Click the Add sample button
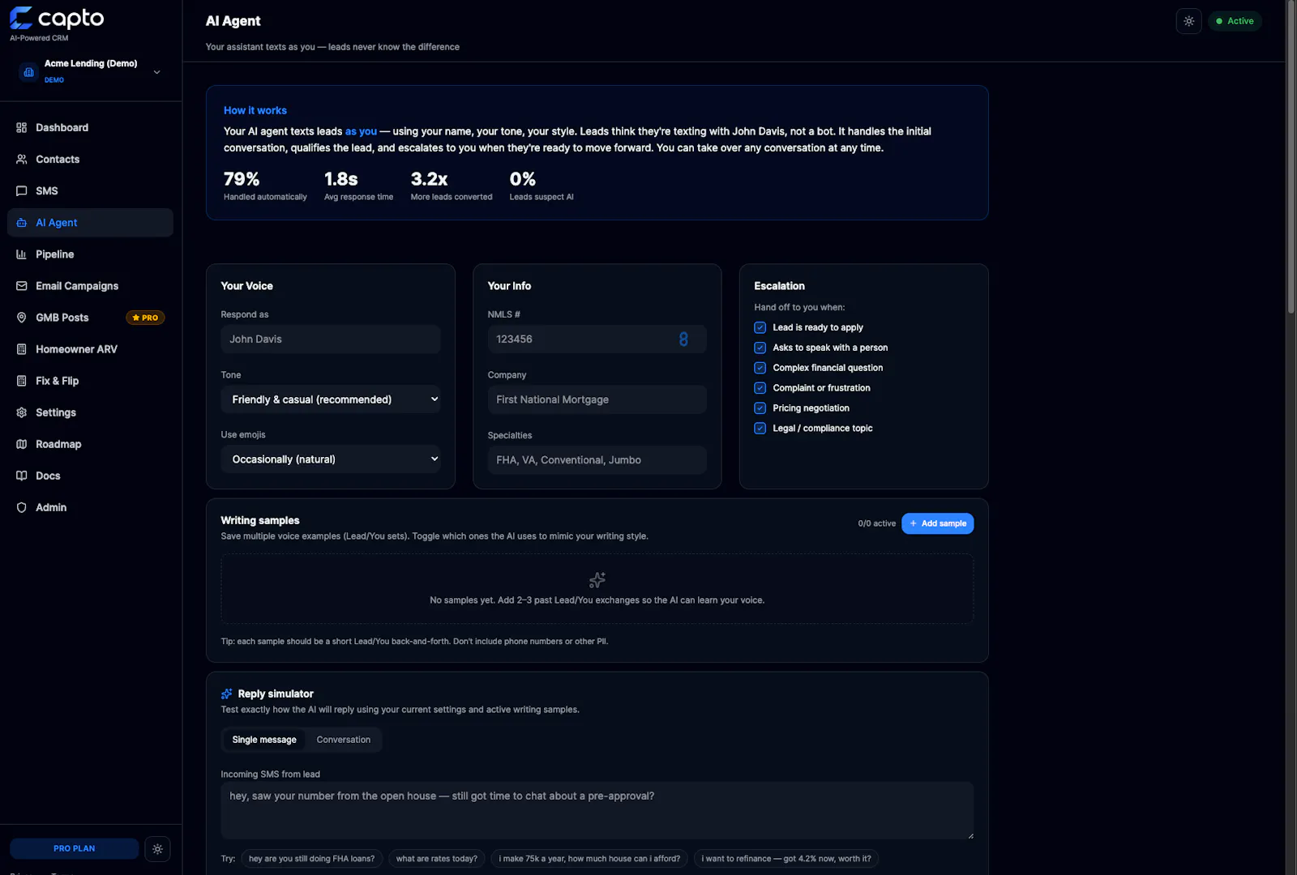The height and width of the screenshot is (875, 1297). click(x=938, y=523)
